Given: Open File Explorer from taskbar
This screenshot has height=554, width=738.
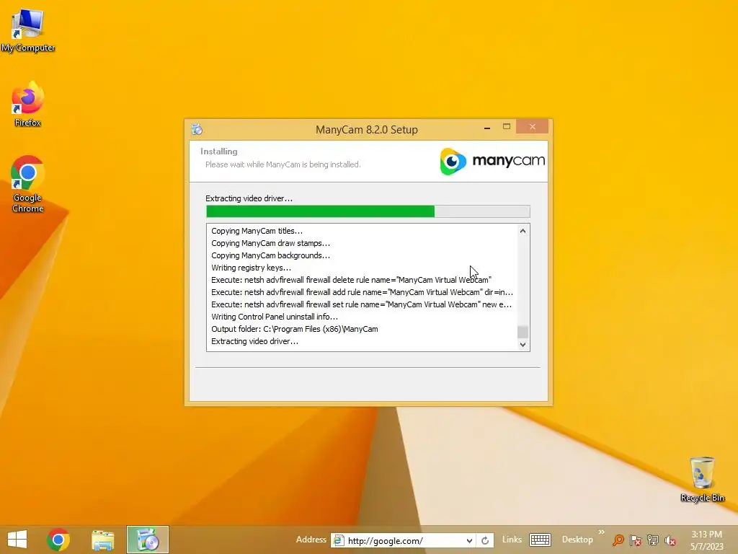Looking at the screenshot, I should point(102,540).
